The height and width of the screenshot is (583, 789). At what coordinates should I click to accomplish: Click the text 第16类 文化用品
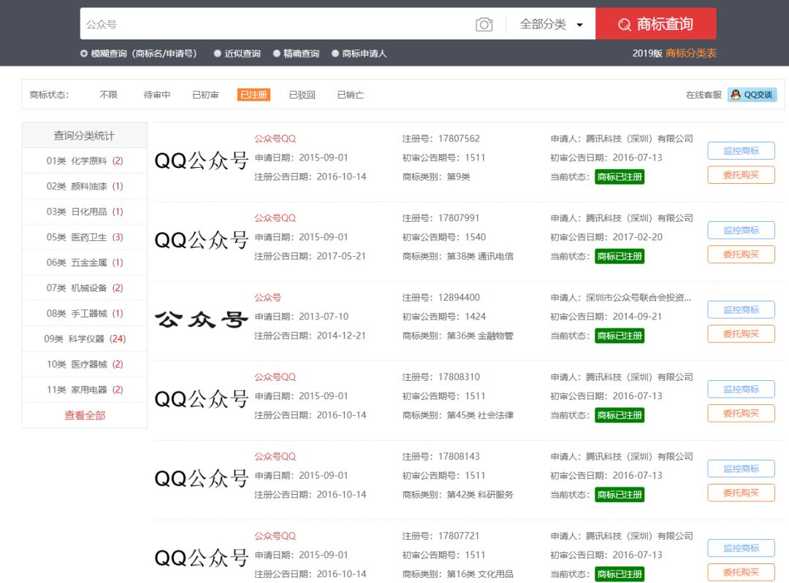click(x=480, y=574)
